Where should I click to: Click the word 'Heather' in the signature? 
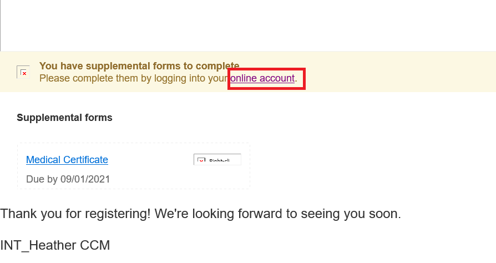click(55, 245)
